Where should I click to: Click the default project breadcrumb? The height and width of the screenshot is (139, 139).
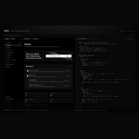pos(27,39)
